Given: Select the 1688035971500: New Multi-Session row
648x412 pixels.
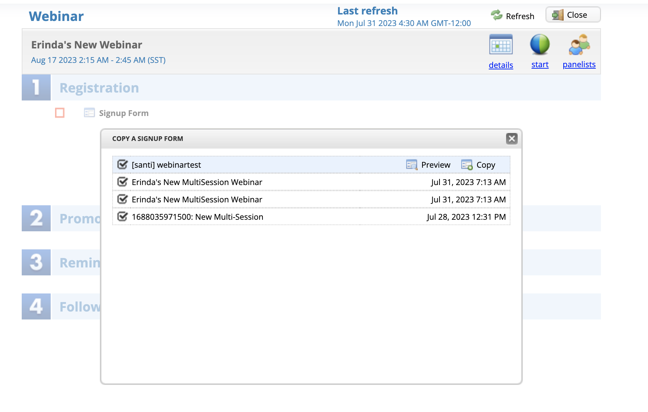Looking at the screenshot, I should (311, 217).
